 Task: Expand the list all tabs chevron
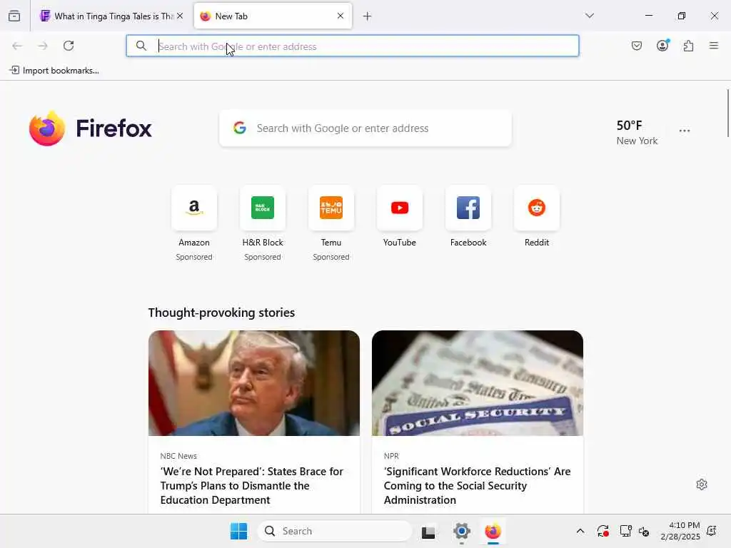tap(590, 16)
